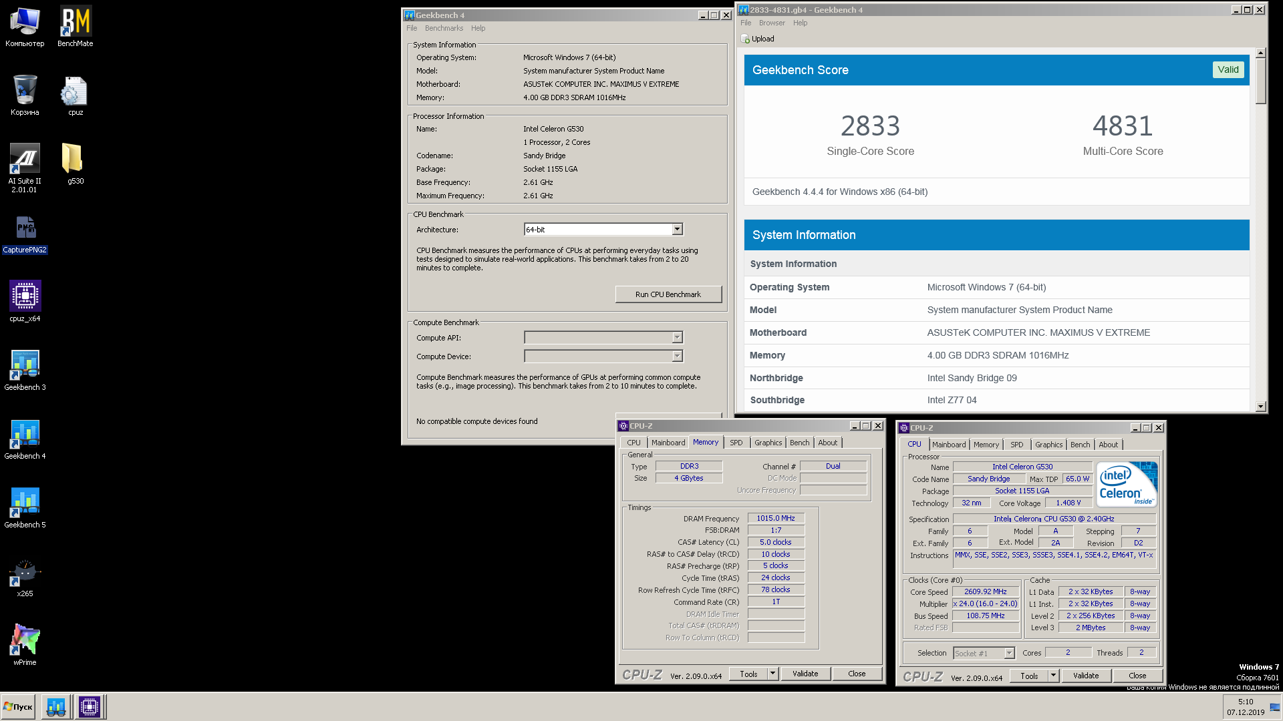
Task: Click the results window scrollbar up arrow
Action: (x=1261, y=53)
